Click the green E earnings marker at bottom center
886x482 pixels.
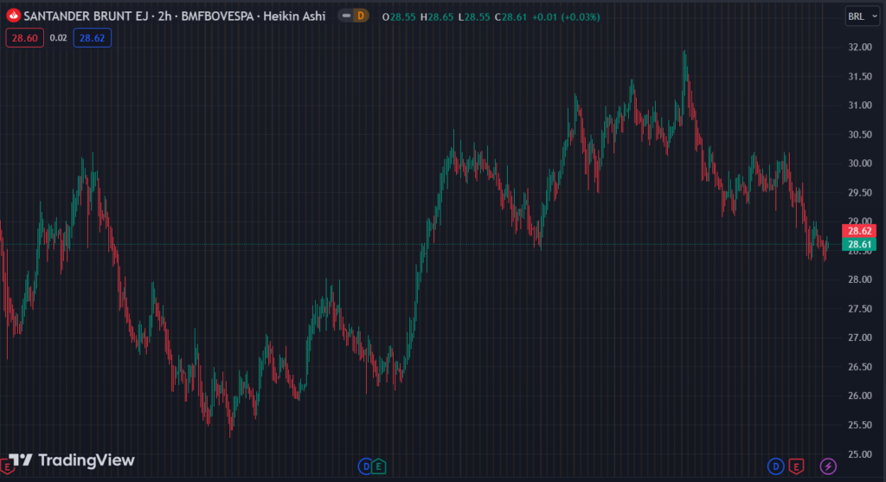click(x=379, y=466)
